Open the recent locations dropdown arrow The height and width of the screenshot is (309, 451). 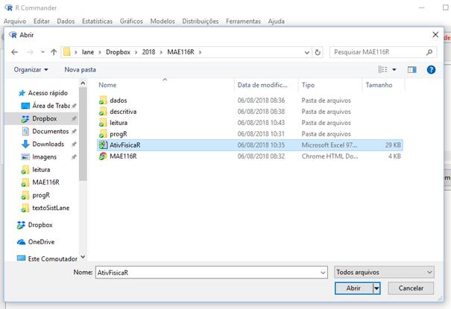click(x=42, y=52)
